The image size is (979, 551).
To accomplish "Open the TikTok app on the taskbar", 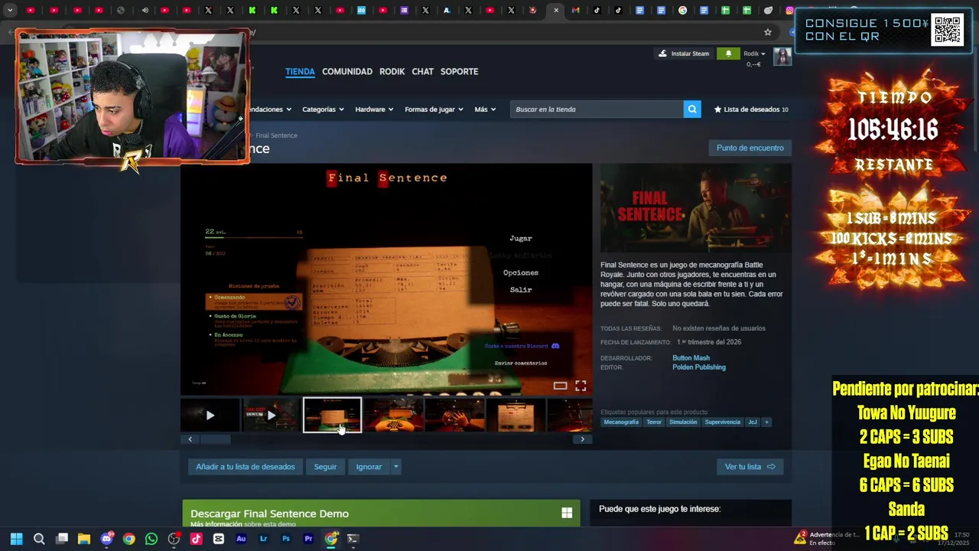I will pos(197,539).
